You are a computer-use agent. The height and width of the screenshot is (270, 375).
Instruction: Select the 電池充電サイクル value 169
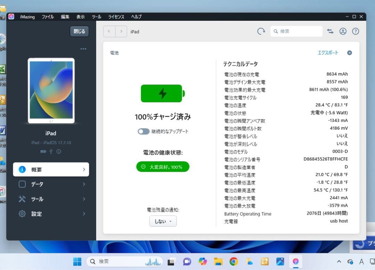(x=344, y=97)
